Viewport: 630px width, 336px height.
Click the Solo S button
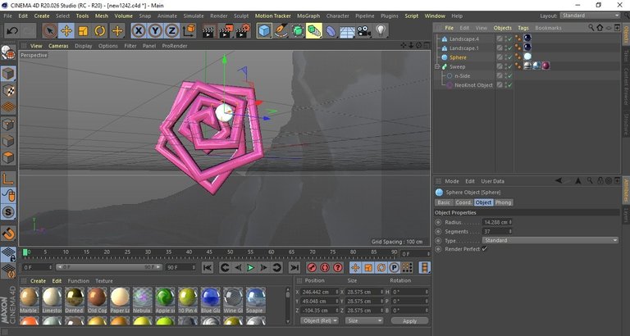8,212
